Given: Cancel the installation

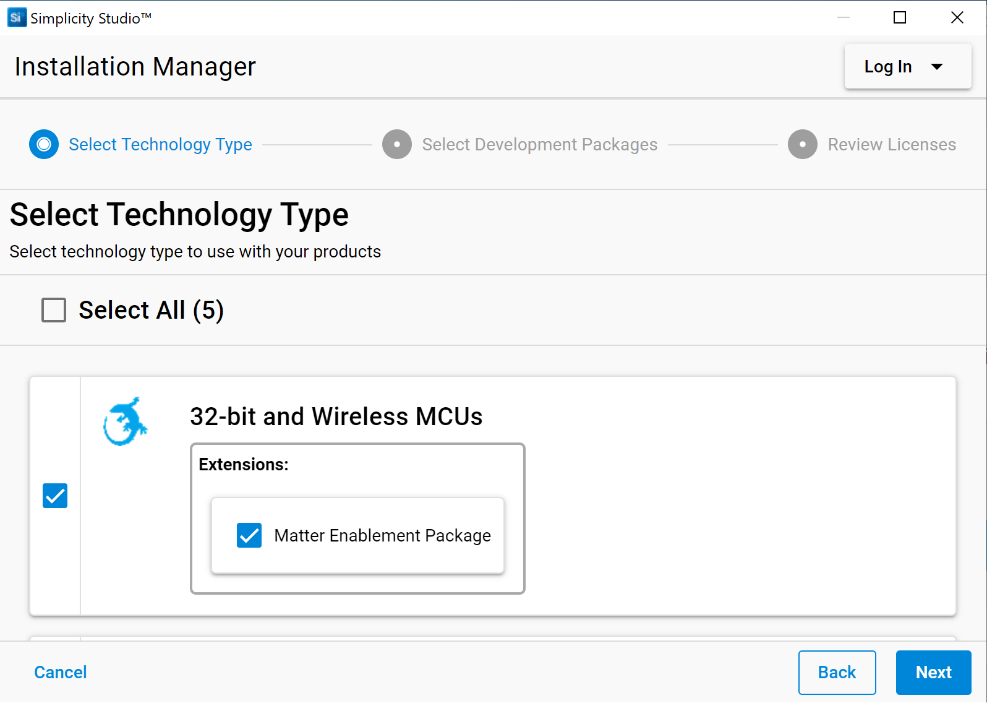Looking at the screenshot, I should (x=61, y=673).
